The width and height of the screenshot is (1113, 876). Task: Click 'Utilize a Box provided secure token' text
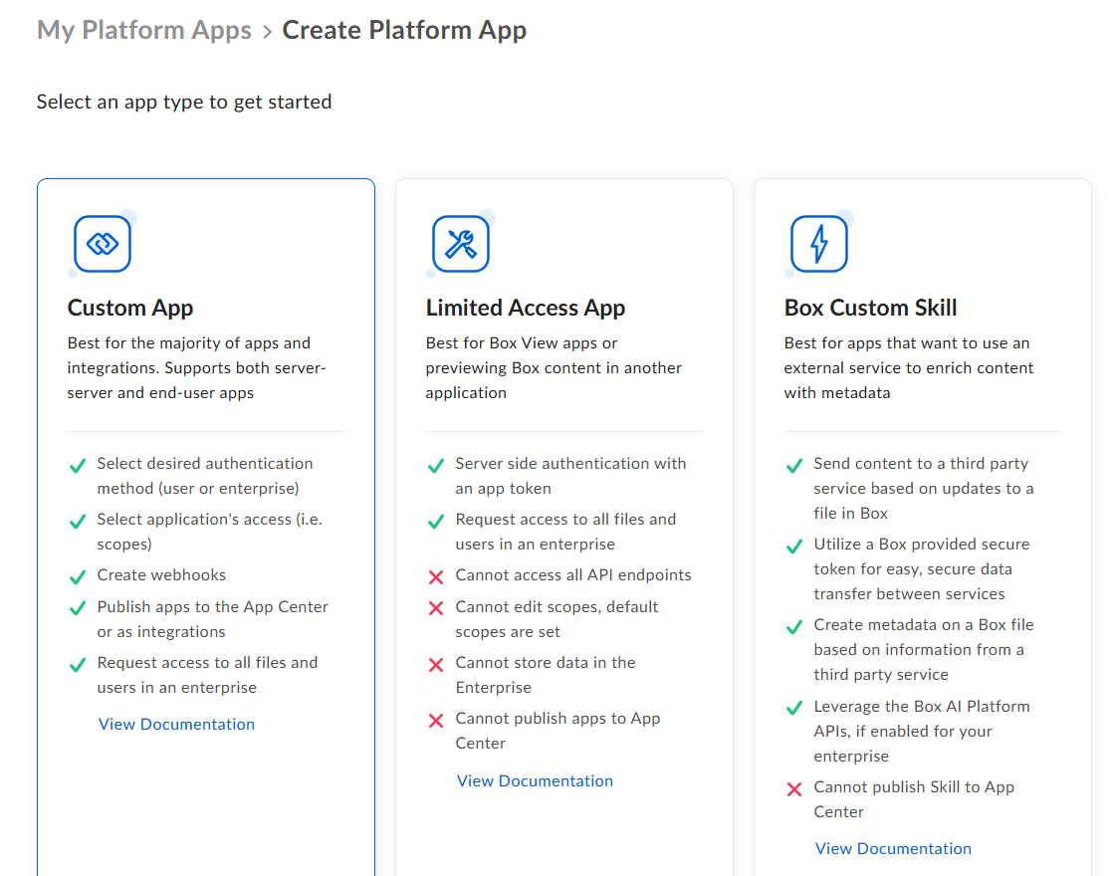[x=922, y=568]
